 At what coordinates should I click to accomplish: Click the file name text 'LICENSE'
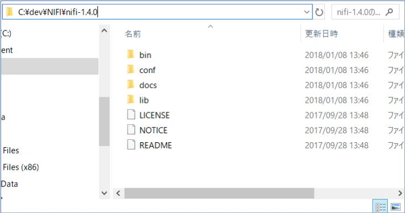point(155,115)
